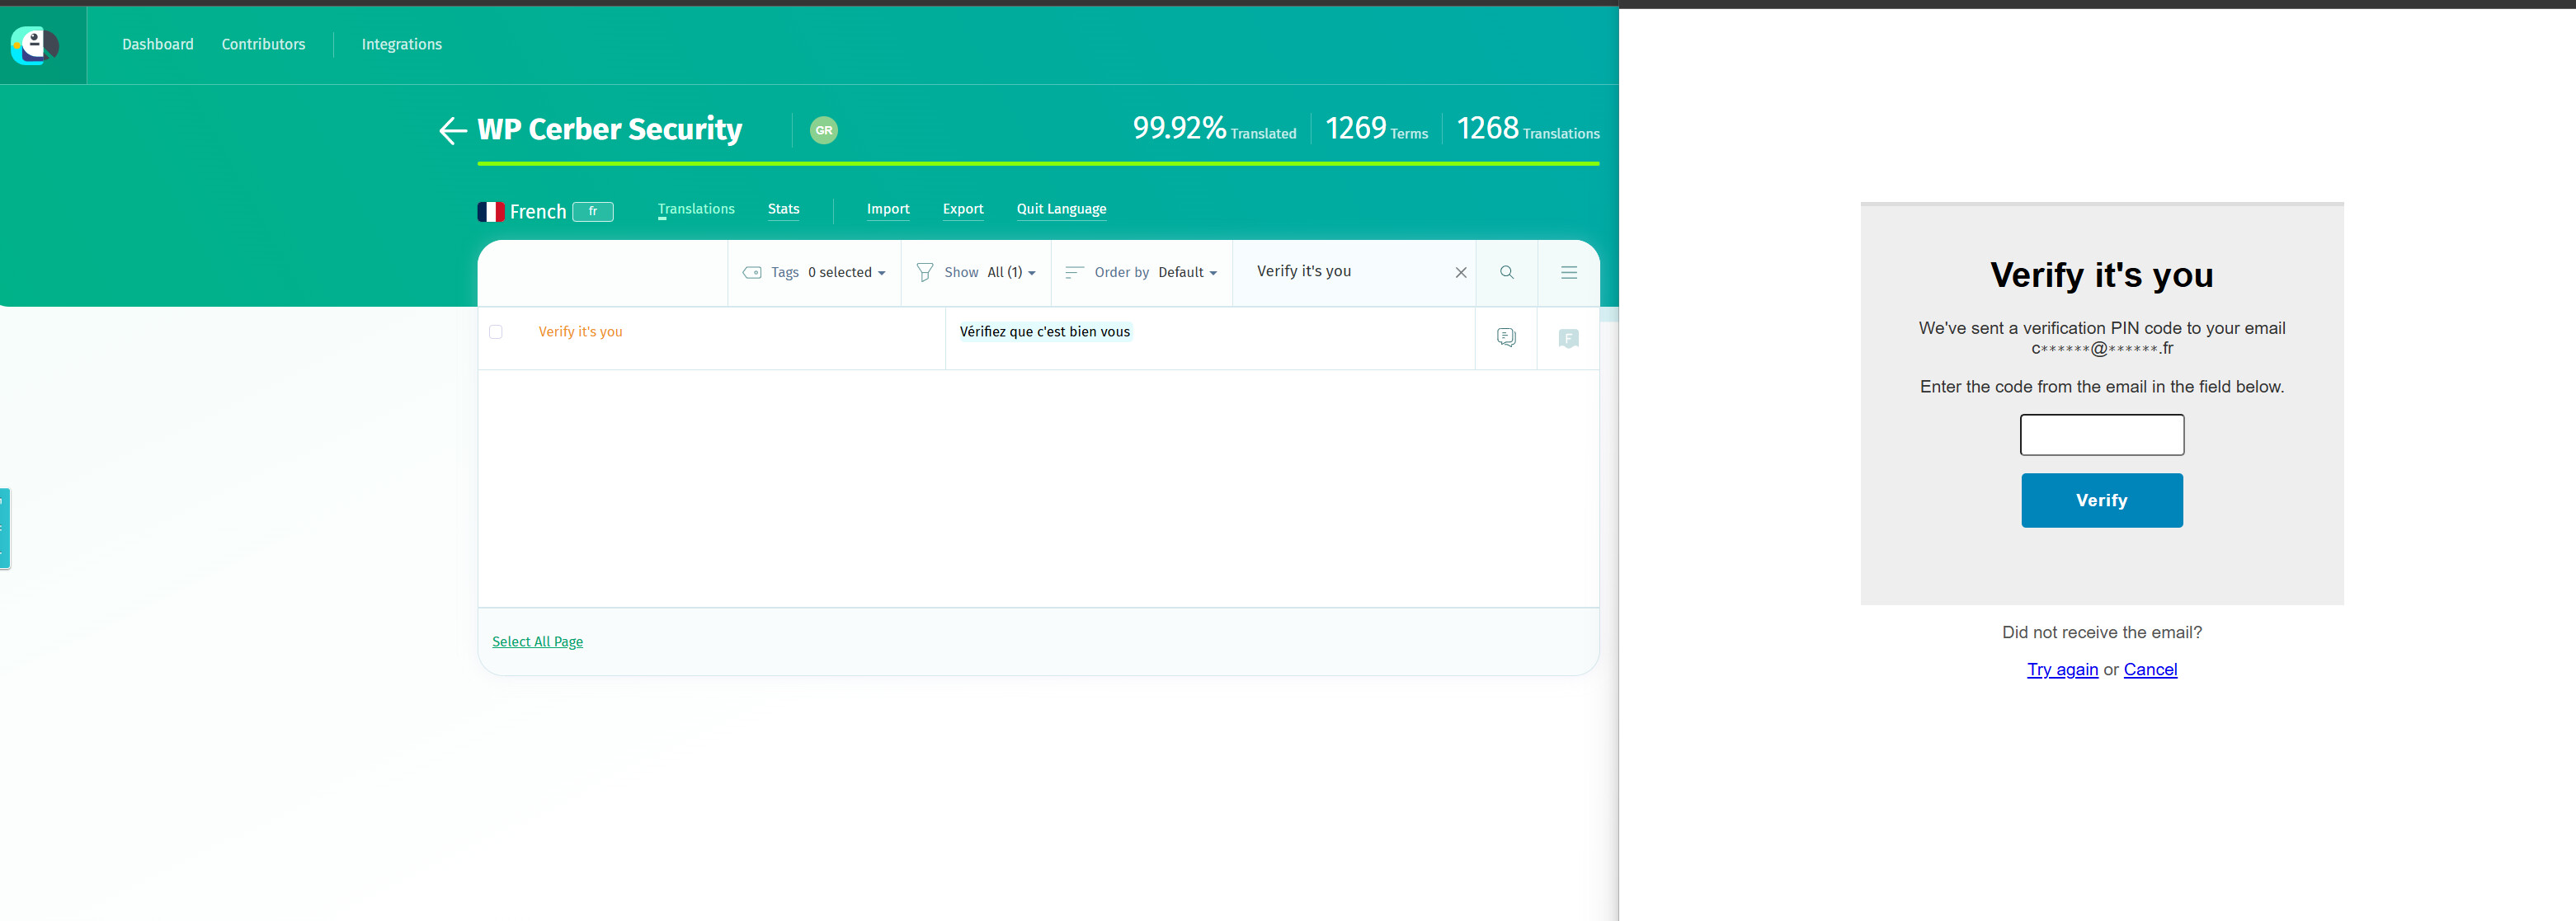Click the Try again link
This screenshot has height=921, width=2576.
tap(2062, 670)
